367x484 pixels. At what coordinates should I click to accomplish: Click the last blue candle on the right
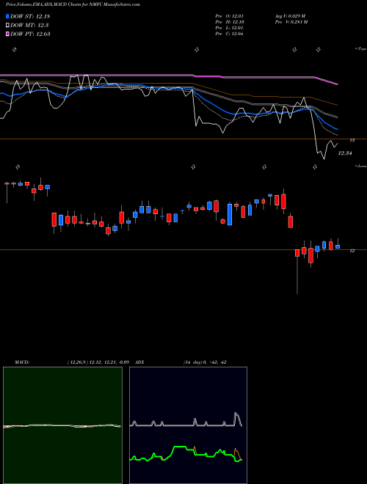tap(338, 246)
